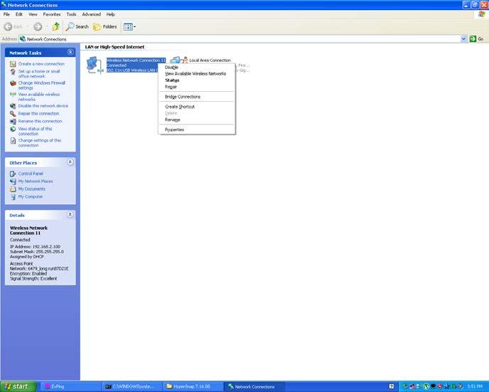
Task: Click Network Connections taskbar button
Action: click(x=254, y=386)
